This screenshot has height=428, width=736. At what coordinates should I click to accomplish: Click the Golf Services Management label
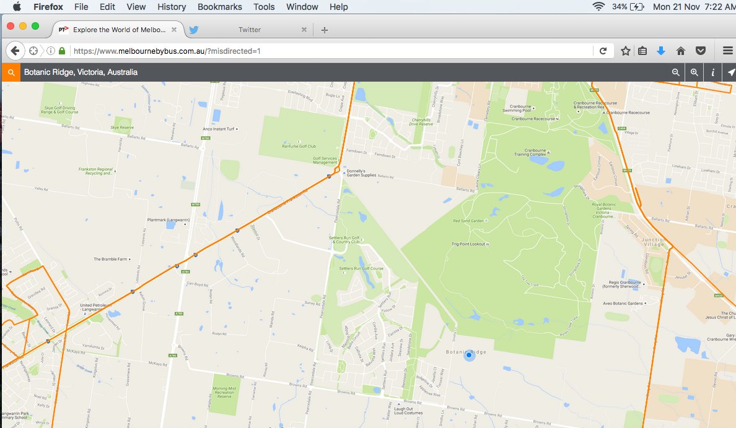325,160
